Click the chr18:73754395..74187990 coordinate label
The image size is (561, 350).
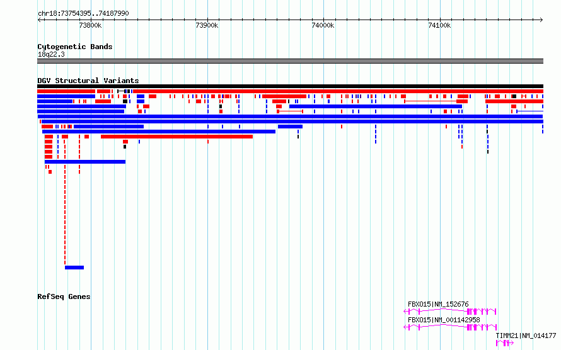coord(83,13)
